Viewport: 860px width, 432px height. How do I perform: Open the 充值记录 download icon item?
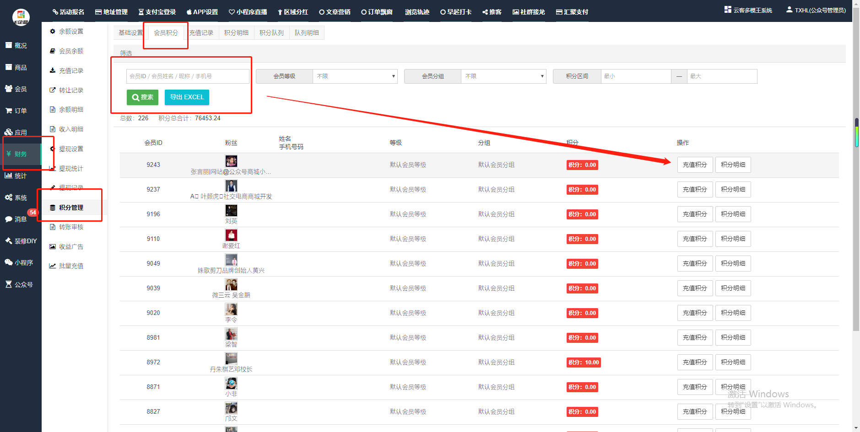click(x=53, y=70)
